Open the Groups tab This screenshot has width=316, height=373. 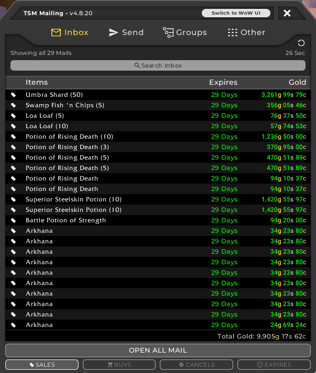184,32
